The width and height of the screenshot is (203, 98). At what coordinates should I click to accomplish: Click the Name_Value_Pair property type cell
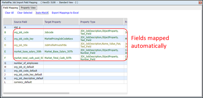(x=102, y=45)
